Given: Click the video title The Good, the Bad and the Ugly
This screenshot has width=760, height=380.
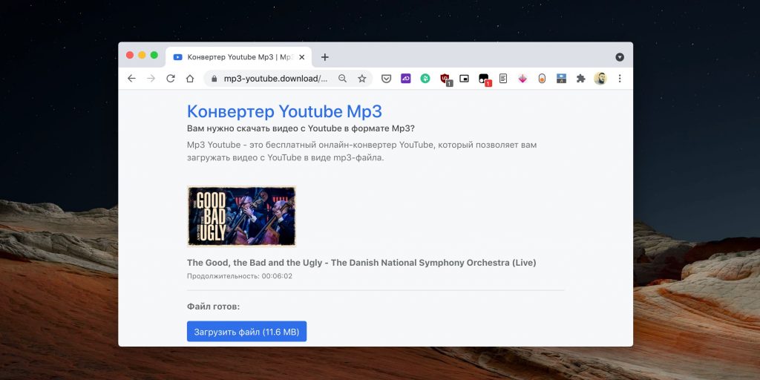Looking at the screenshot, I should [x=361, y=263].
